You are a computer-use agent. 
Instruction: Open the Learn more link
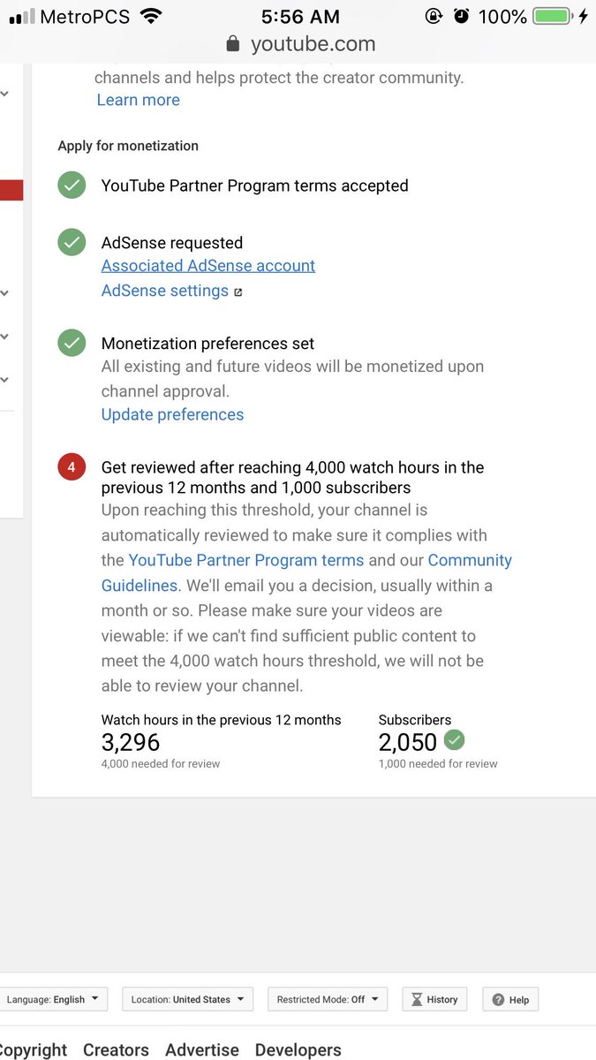point(138,100)
